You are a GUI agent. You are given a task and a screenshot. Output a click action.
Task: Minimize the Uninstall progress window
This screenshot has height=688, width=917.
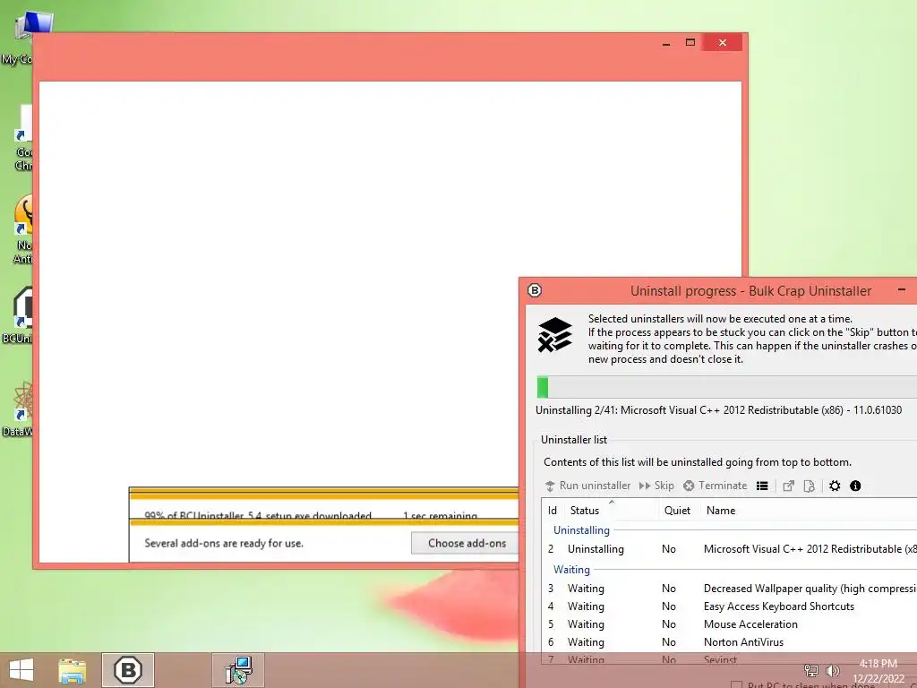point(901,290)
